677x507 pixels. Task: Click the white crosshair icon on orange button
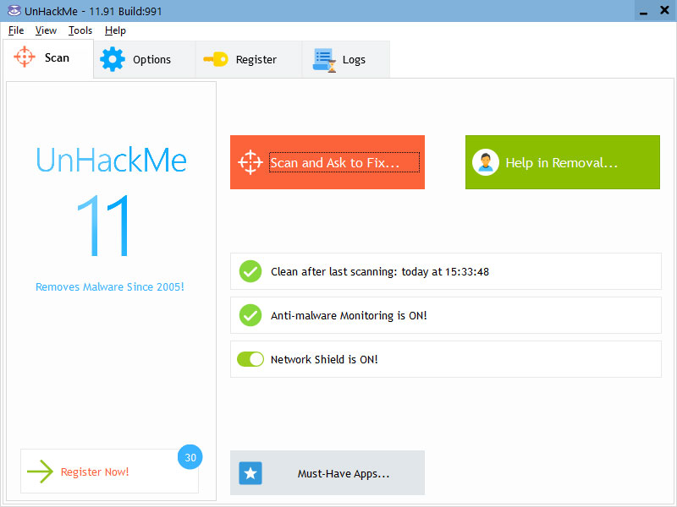(250, 162)
